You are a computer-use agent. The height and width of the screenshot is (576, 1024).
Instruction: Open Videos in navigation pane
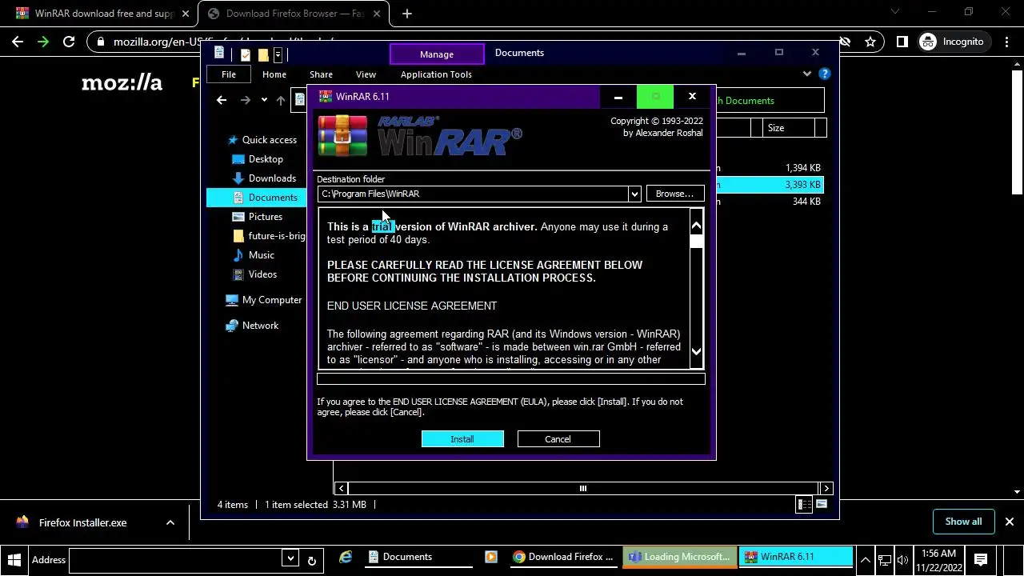[254, 274]
